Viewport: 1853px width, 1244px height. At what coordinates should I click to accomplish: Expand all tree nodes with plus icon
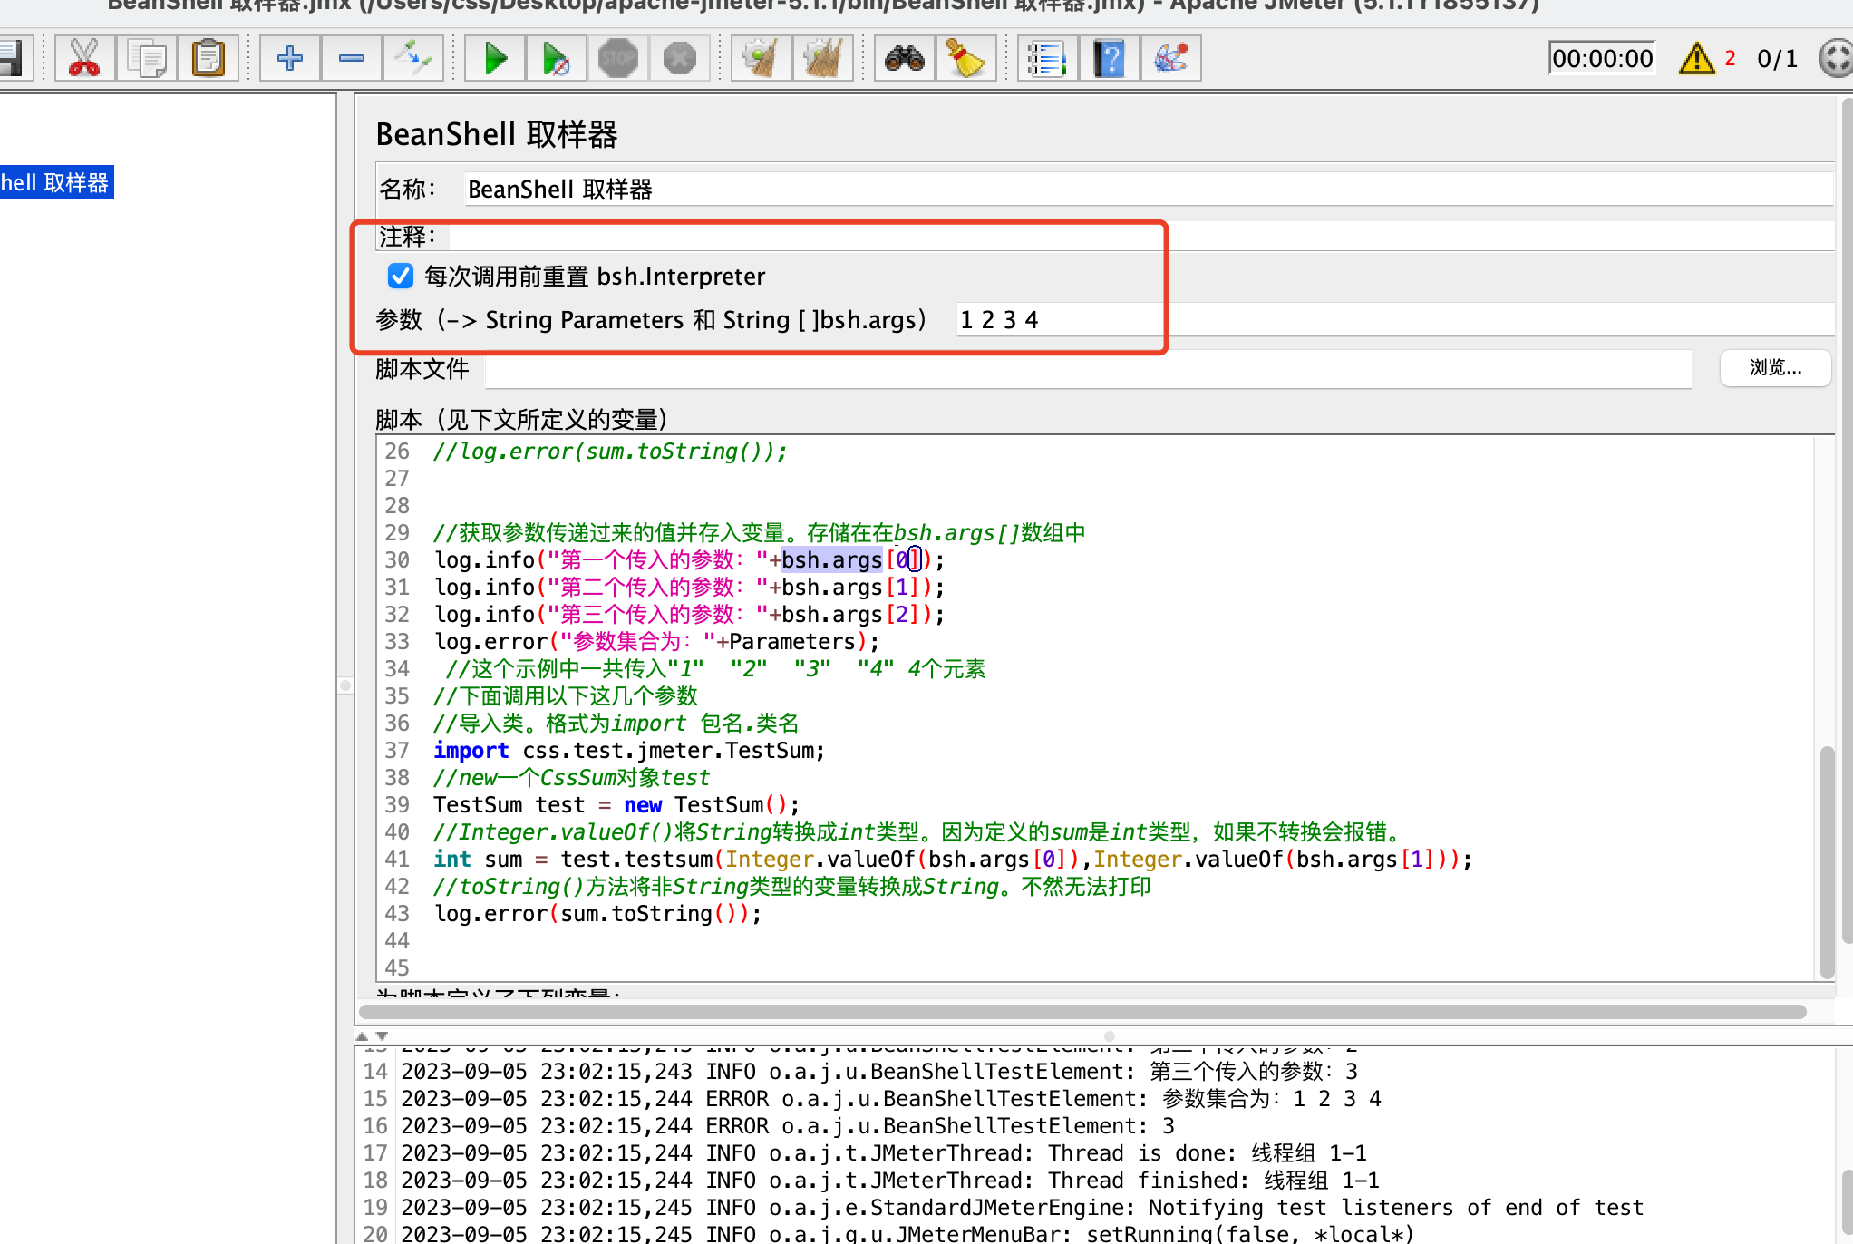pyautogui.click(x=288, y=57)
